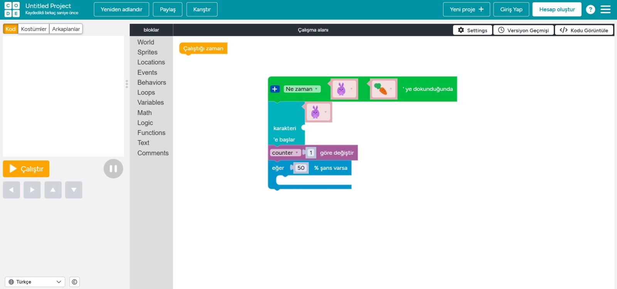This screenshot has height=289, width=617.
Task: Go to Code.org home logo
Action: click(12, 10)
